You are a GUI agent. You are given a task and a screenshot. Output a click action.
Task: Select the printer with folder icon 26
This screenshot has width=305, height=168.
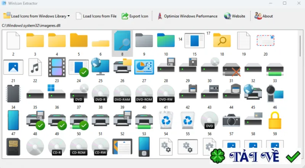[x=122, y=66]
